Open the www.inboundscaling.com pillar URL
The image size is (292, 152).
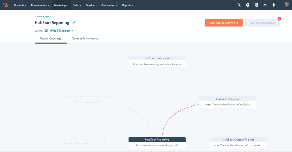coord(157,145)
